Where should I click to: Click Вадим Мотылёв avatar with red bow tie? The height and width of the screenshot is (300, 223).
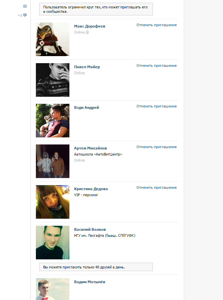tap(53, 289)
